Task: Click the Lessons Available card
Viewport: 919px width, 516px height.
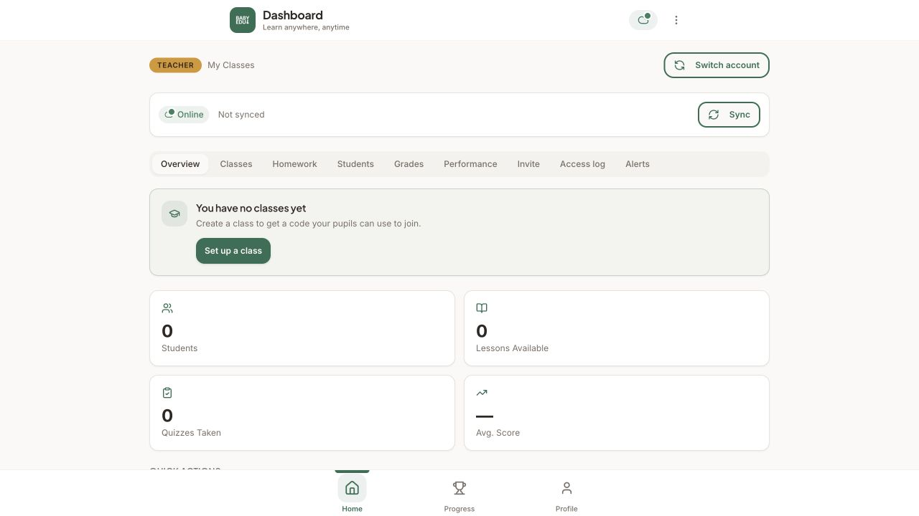Action: click(x=617, y=328)
